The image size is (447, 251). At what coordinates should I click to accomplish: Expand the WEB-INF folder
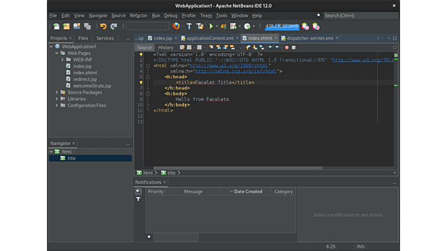click(x=62, y=59)
